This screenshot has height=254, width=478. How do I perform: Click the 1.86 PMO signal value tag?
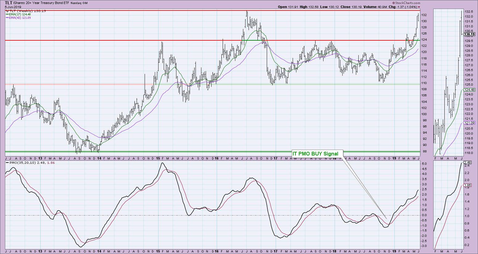(x=468, y=185)
